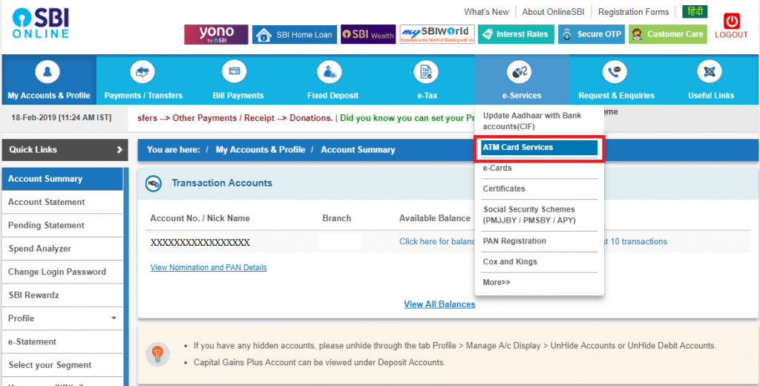Screen dimensions: 760x386
Task: Open the e-Tax tab label
Action: [427, 96]
